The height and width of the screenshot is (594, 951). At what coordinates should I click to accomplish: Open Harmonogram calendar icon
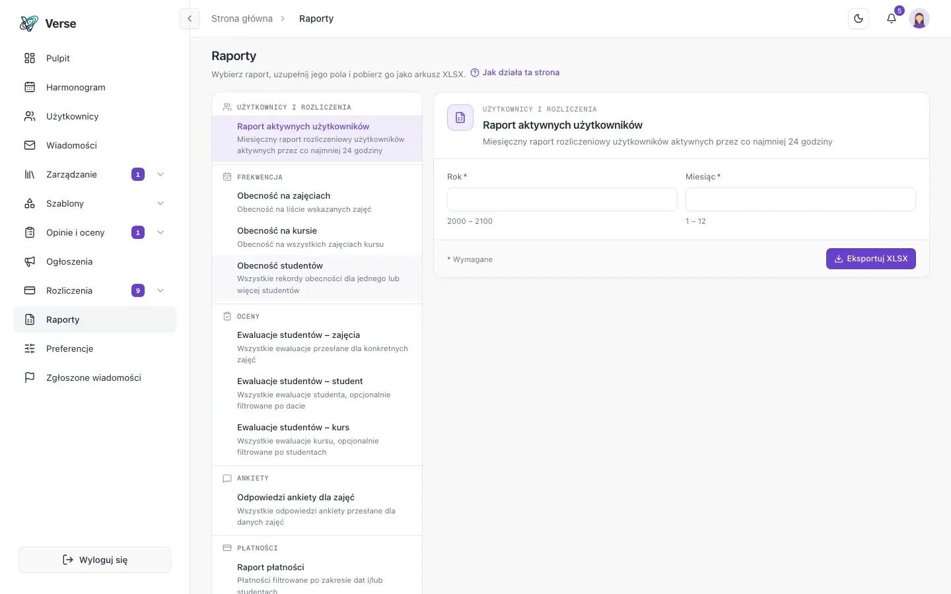coord(30,87)
